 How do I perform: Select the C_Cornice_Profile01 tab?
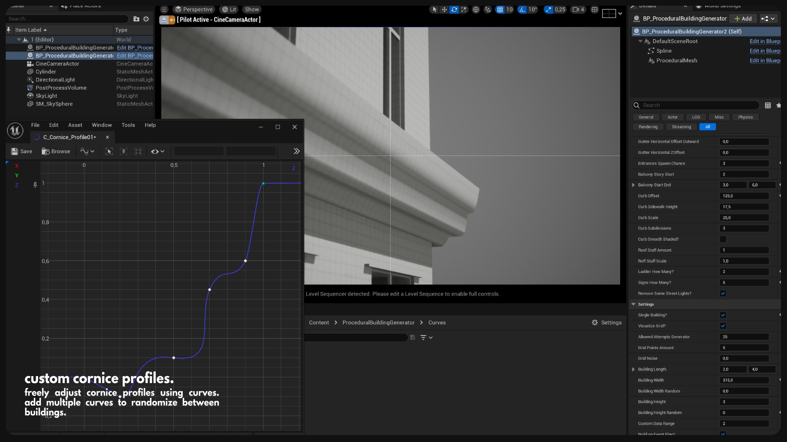(x=70, y=137)
